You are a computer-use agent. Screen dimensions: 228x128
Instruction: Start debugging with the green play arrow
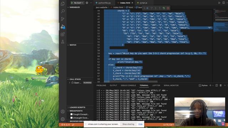pyautogui.click(x=72, y=3)
